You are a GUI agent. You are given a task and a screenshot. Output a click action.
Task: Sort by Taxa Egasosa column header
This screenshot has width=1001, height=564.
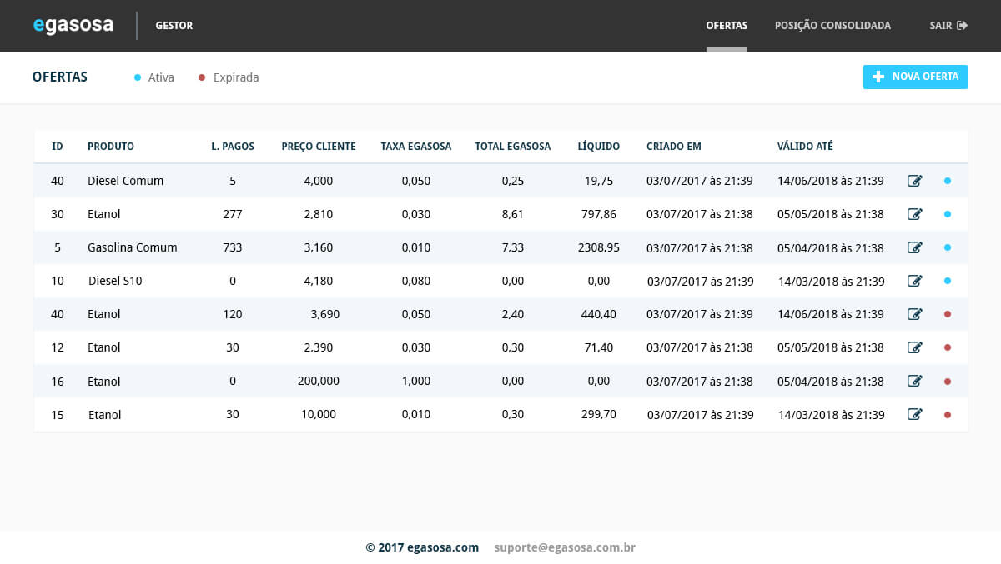pos(416,147)
